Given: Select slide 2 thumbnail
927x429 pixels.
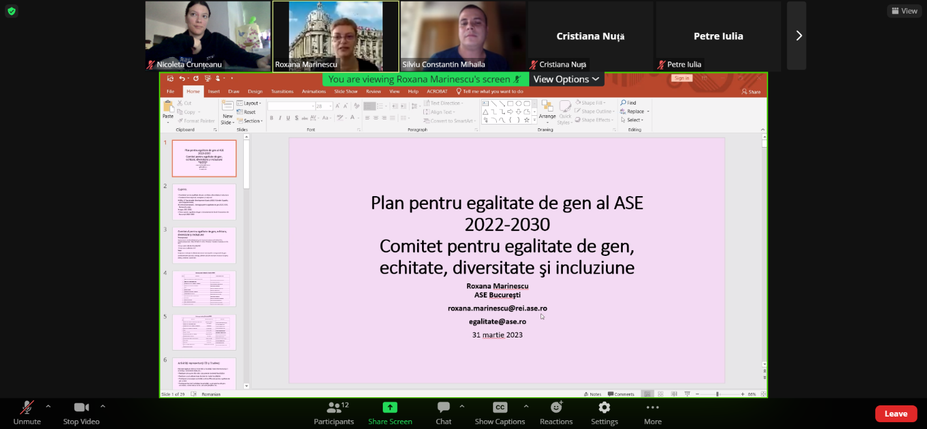Looking at the screenshot, I should click(x=204, y=202).
